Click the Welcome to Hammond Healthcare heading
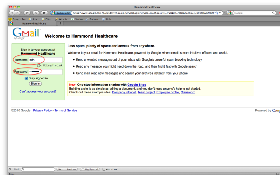Viewport: 280px width, 175px height. click(x=81, y=36)
